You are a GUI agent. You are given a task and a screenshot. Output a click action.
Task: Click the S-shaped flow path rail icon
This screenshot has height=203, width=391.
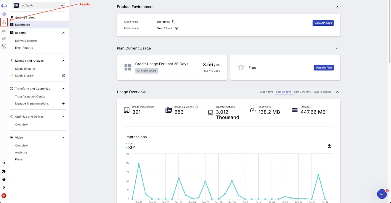click(x=4, y=30)
